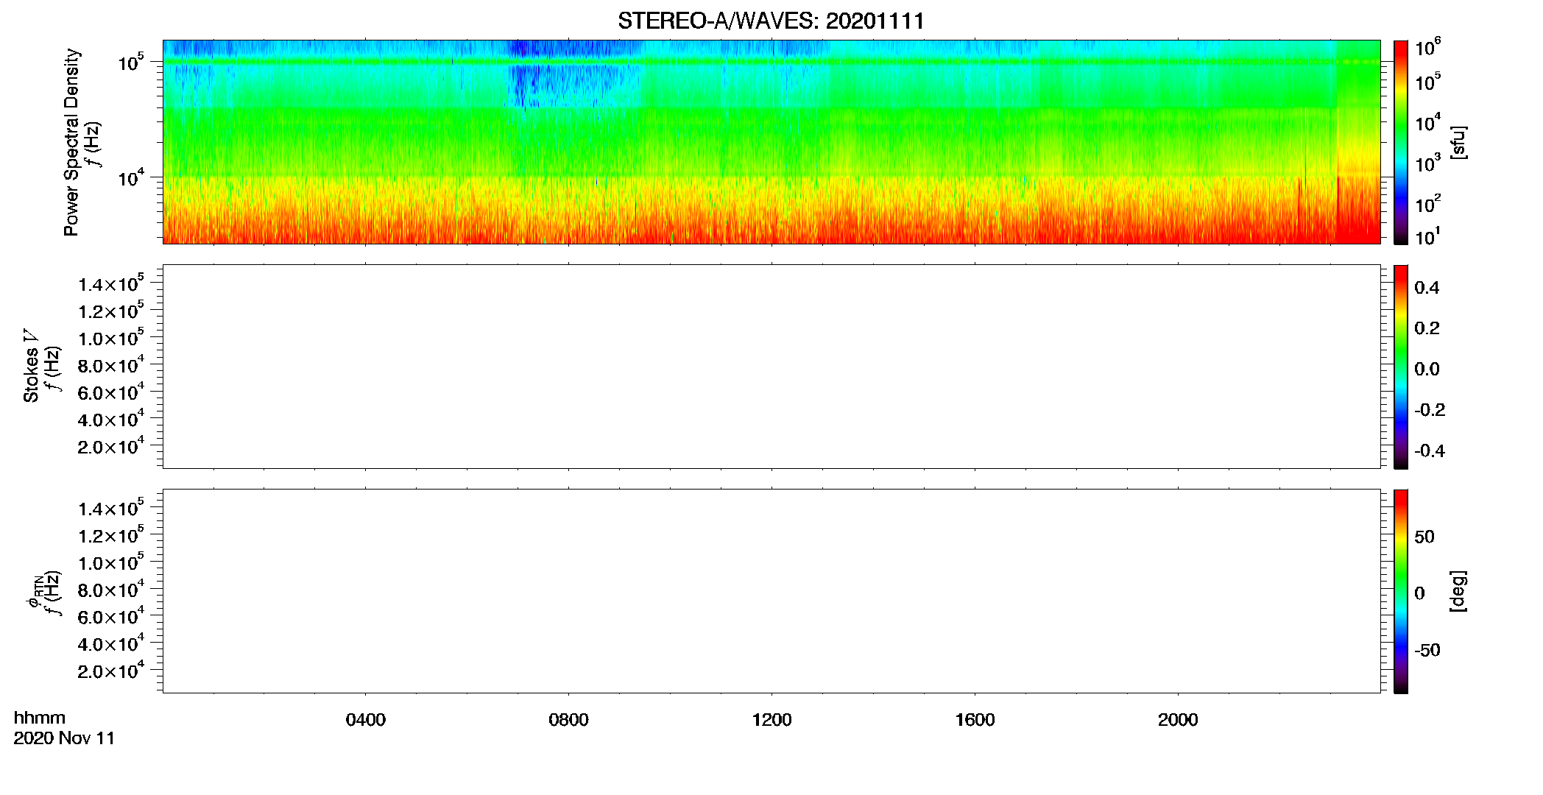Click the 2020 Nov 11 date label
1543x795 pixels.
tap(64, 738)
